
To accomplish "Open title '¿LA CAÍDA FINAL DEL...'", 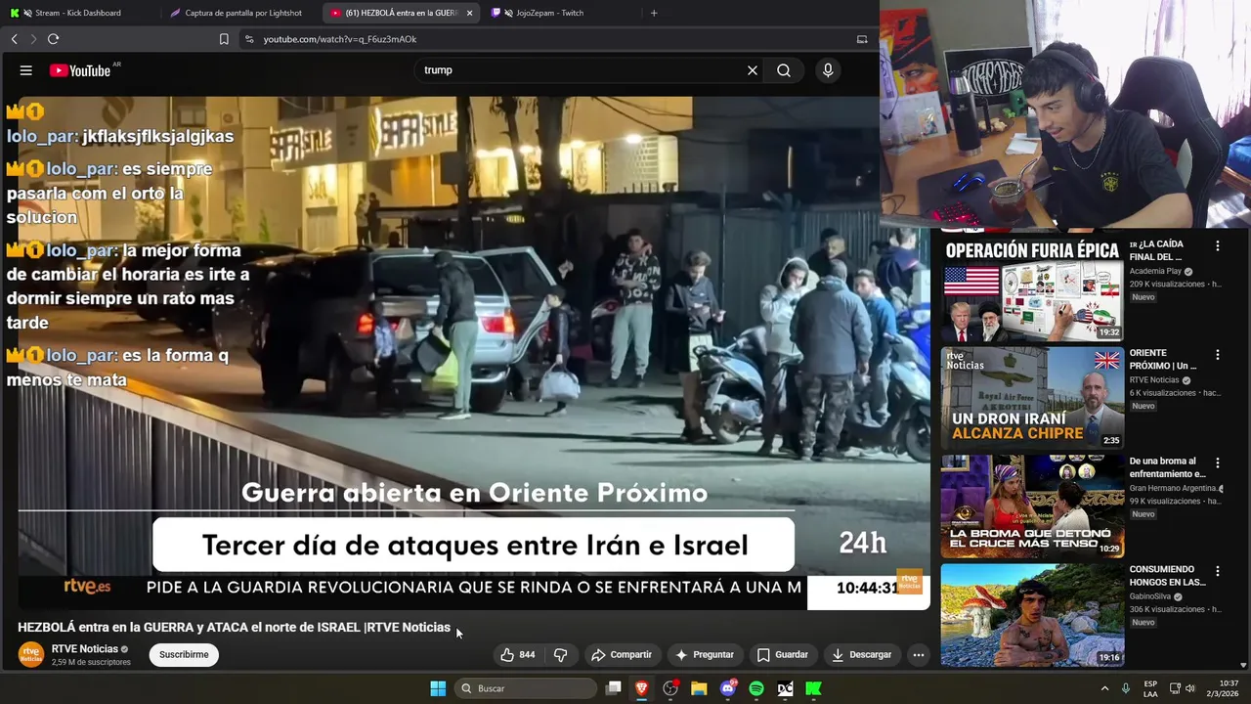I will (x=1157, y=250).
